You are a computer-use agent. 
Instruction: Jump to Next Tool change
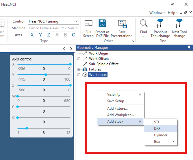[179, 24]
